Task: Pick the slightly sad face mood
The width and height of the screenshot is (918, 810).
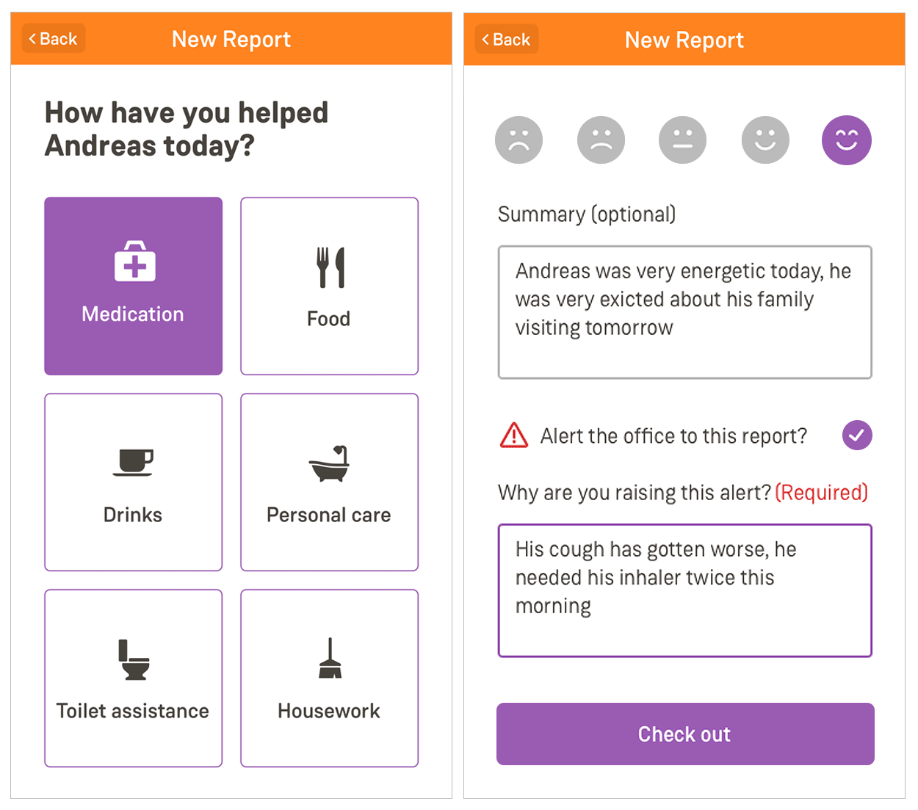Action: [x=601, y=140]
